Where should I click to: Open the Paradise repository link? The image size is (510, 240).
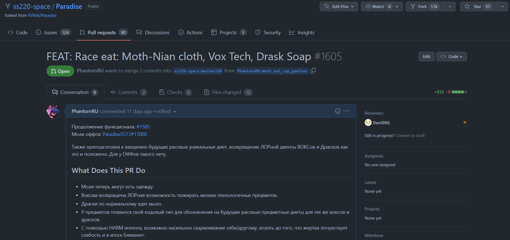click(x=69, y=6)
